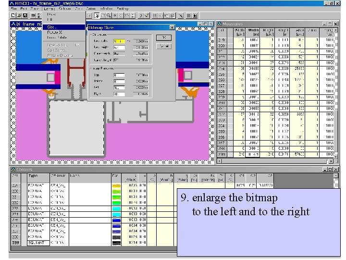Click Width [m] column header in Measures

253,32
